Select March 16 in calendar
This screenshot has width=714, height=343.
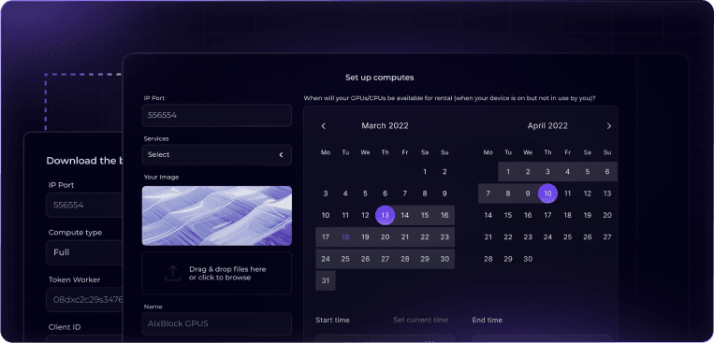tap(444, 215)
